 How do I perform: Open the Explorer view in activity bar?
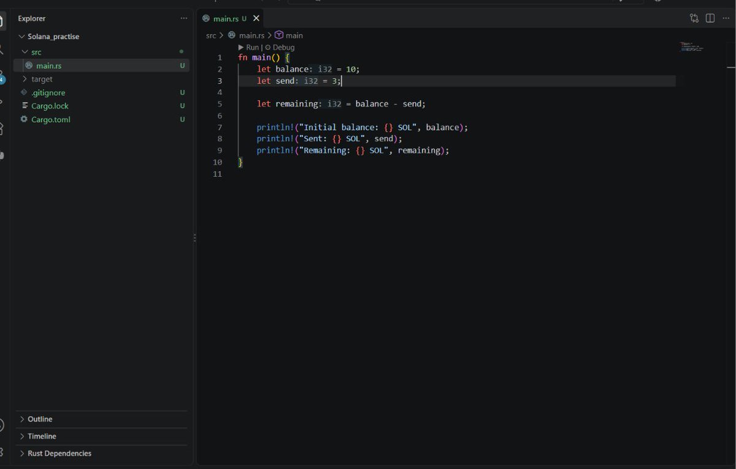click(2, 20)
